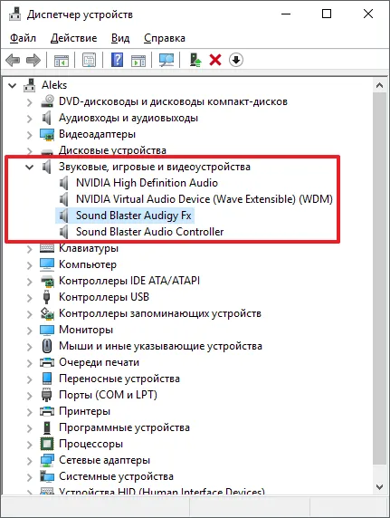Screen dimensions: 390x518
Task: Expand the Контроллеры USB node
Action: (30, 297)
